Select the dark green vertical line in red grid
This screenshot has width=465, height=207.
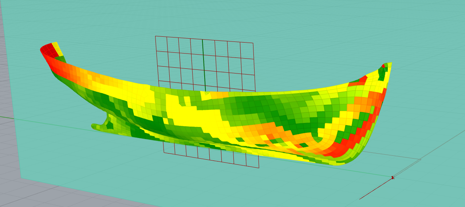tap(204, 65)
